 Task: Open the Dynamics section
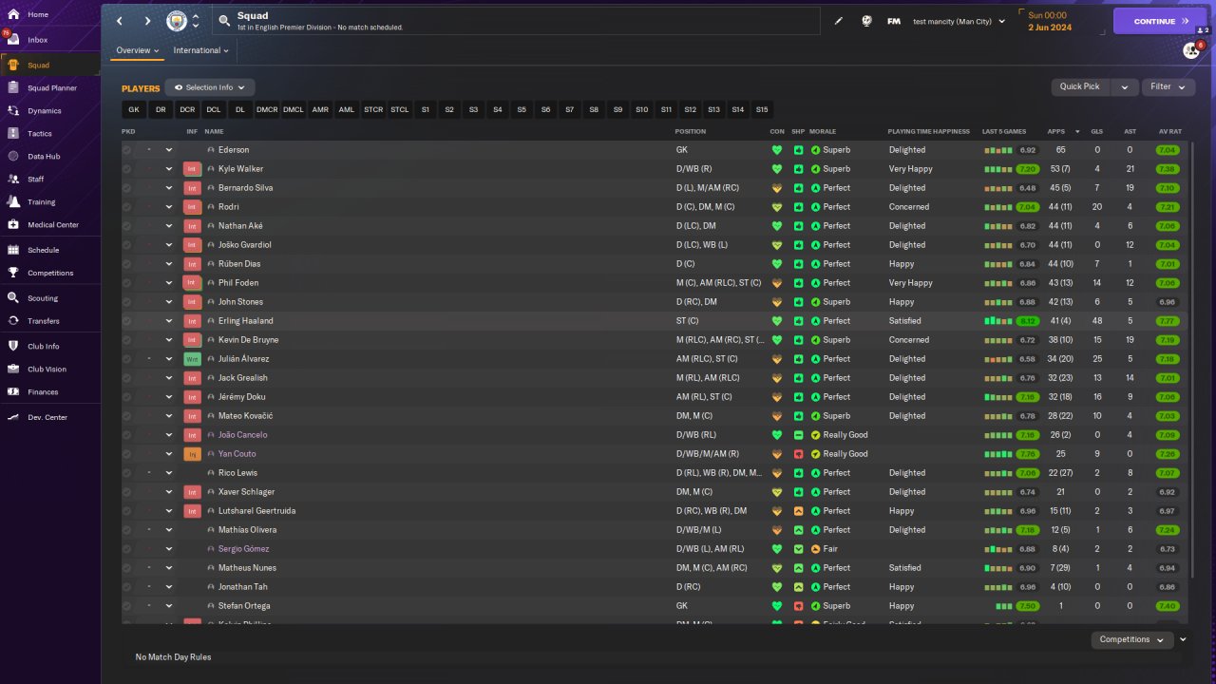(x=44, y=110)
